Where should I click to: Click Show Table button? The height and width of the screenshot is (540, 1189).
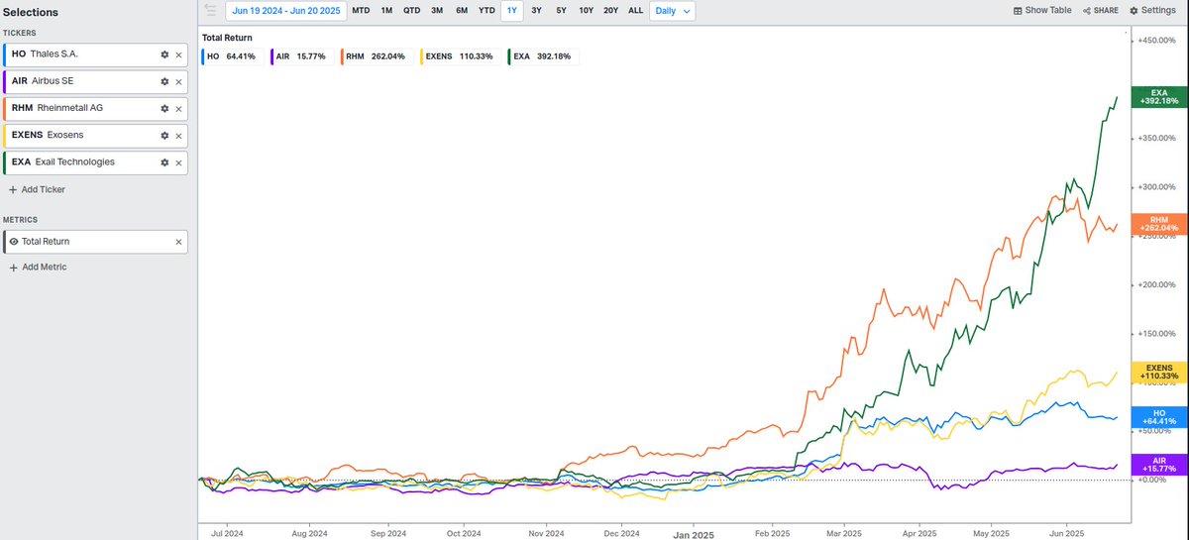(1042, 10)
